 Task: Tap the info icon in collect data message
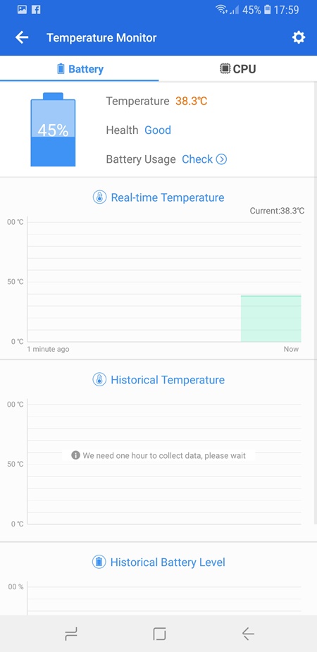tap(75, 455)
